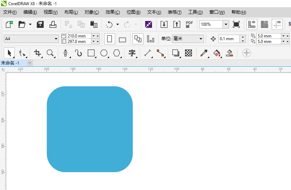Open the 对象(C) menu
This screenshot has height=190, width=291.
click(92, 12)
